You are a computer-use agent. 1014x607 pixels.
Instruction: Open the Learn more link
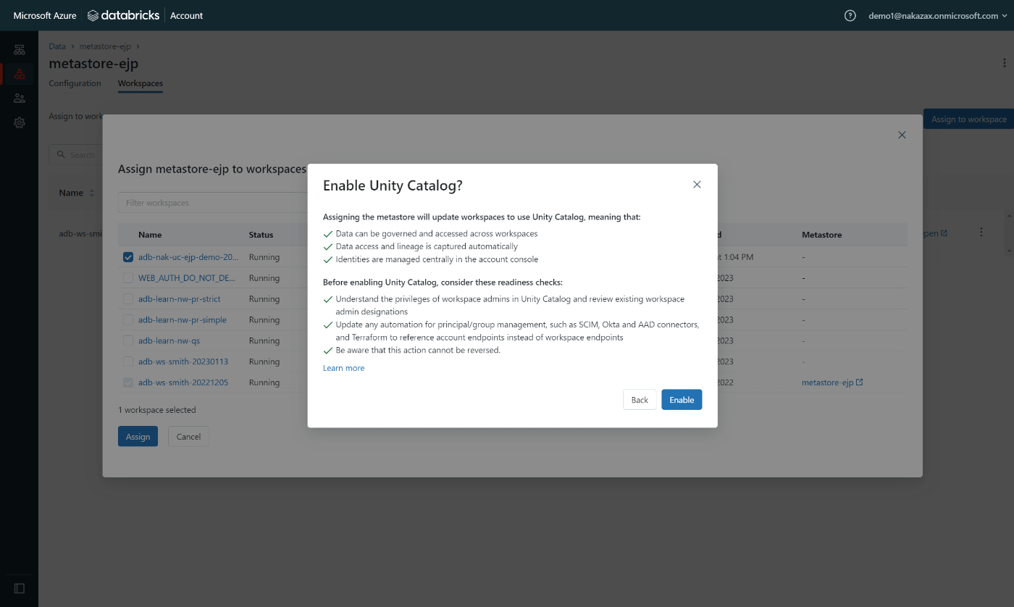(343, 368)
